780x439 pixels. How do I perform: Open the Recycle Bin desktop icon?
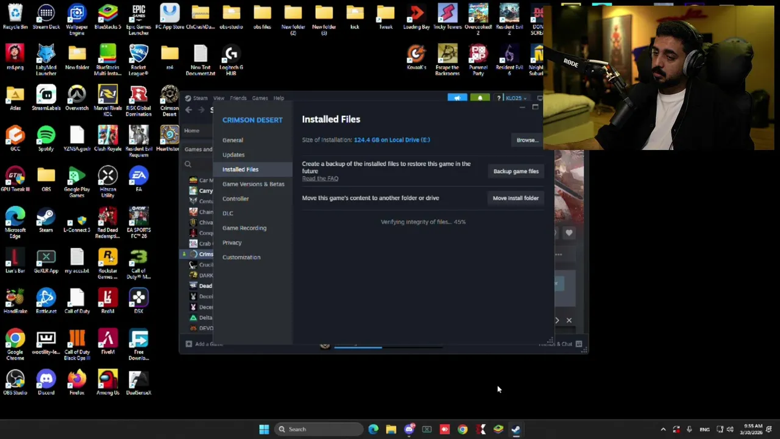tap(15, 16)
